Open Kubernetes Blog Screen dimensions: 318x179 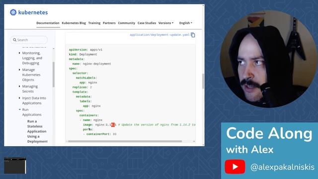[74, 23]
